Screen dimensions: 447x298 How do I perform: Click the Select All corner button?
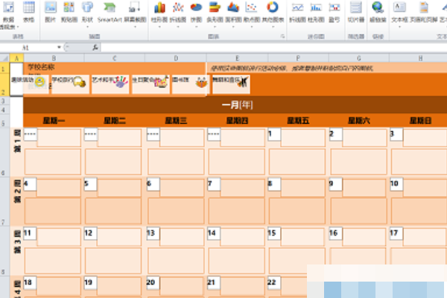pos(5,58)
